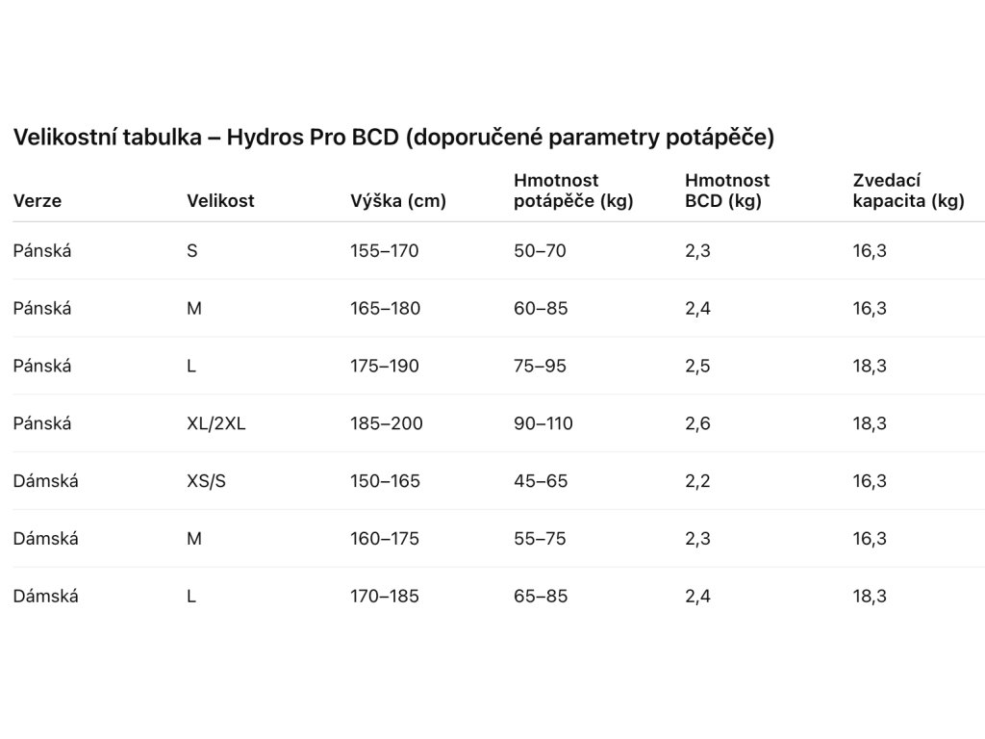Click the 'Hmotnost BCD (kg)' header
The width and height of the screenshot is (985, 739).
pyautogui.click(x=727, y=191)
